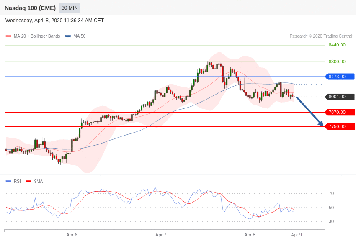Image resolution: width=356 pixels, height=241 pixels.
Task: Select the 8440.00 resistance level label
Action: 337,45
